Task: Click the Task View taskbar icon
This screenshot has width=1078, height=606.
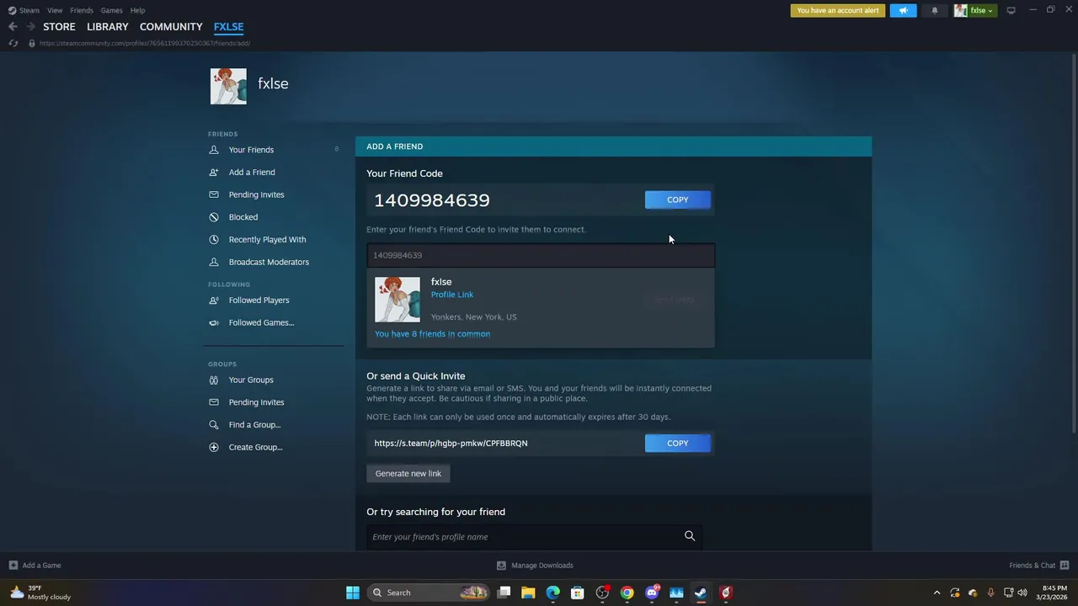Action: (504, 593)
